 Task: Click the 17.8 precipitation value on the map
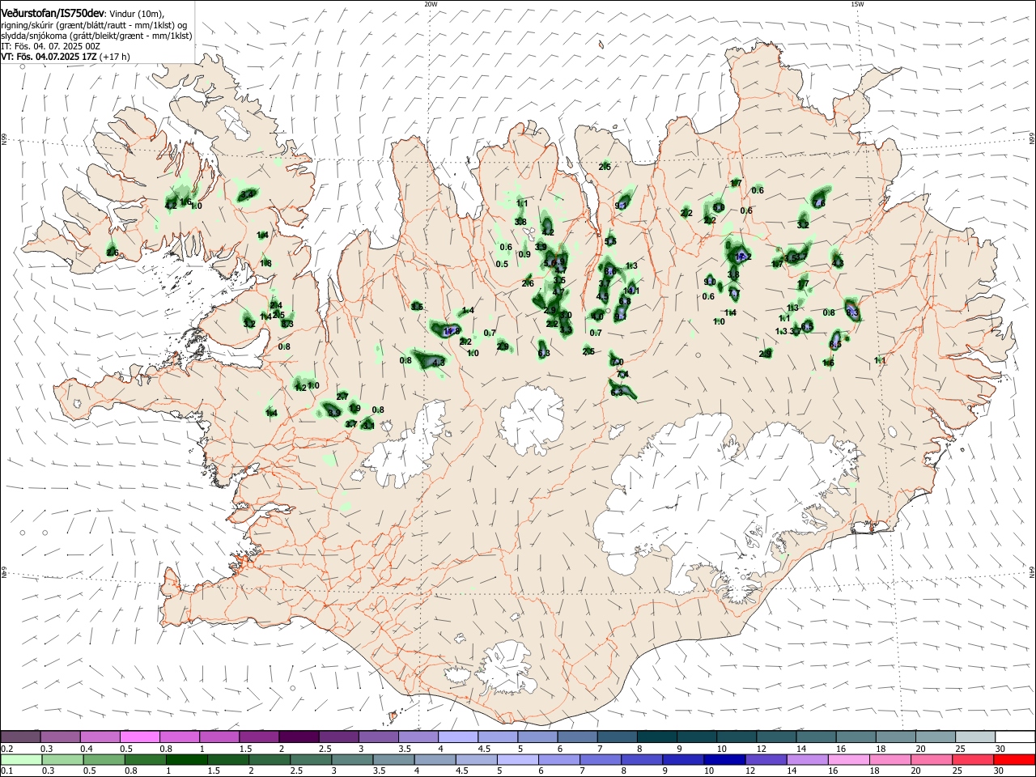coord(452,331)
